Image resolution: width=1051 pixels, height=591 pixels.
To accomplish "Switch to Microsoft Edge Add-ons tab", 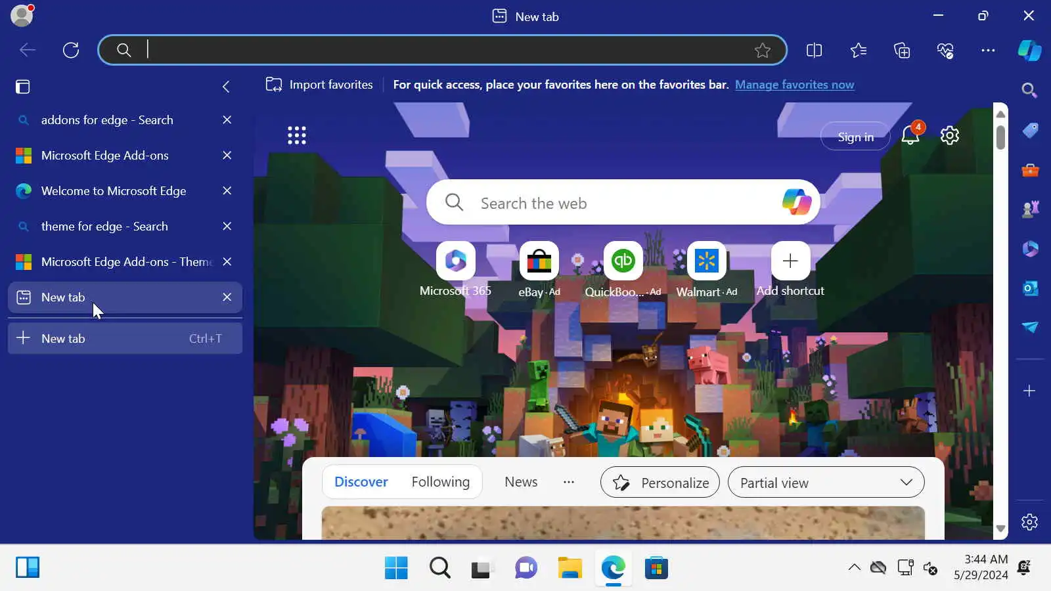I will pos(125,156).
